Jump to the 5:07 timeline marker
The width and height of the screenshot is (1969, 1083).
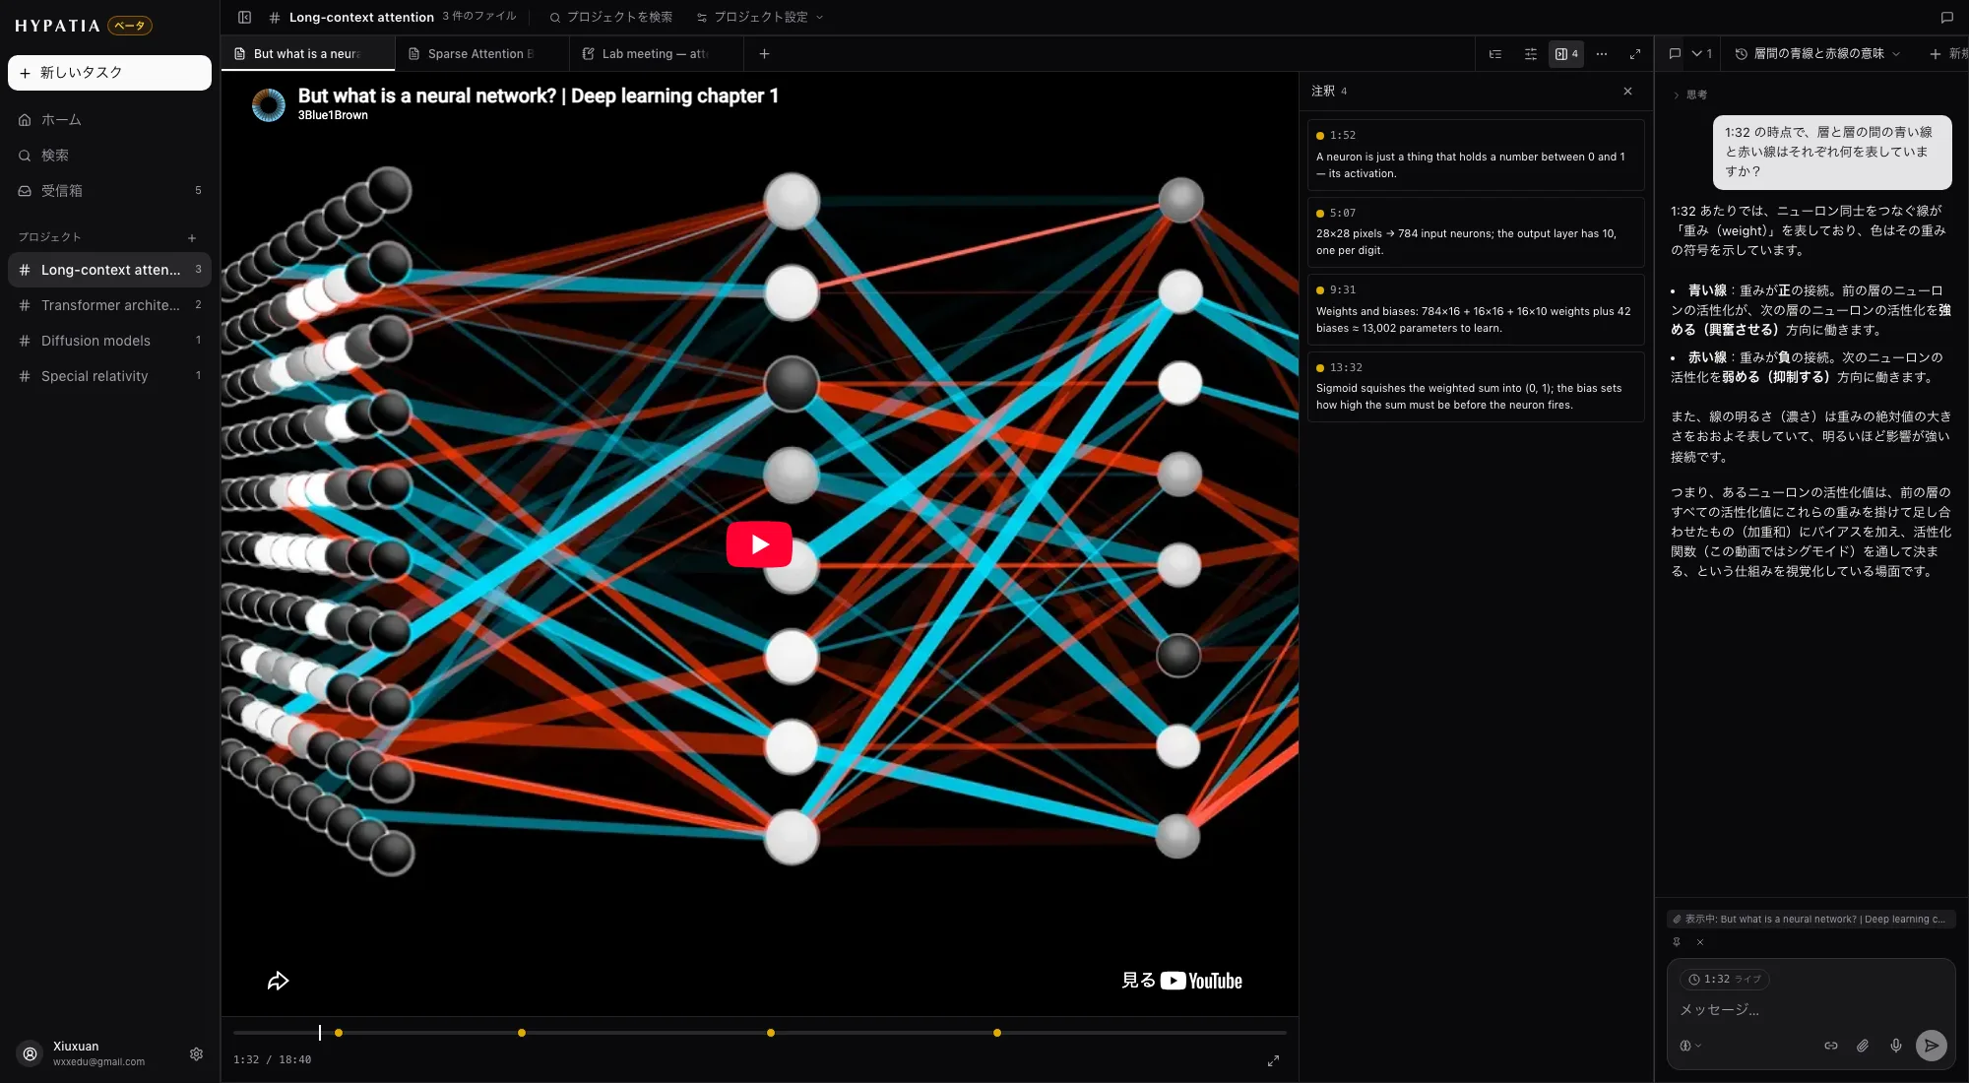(522, 1033)
